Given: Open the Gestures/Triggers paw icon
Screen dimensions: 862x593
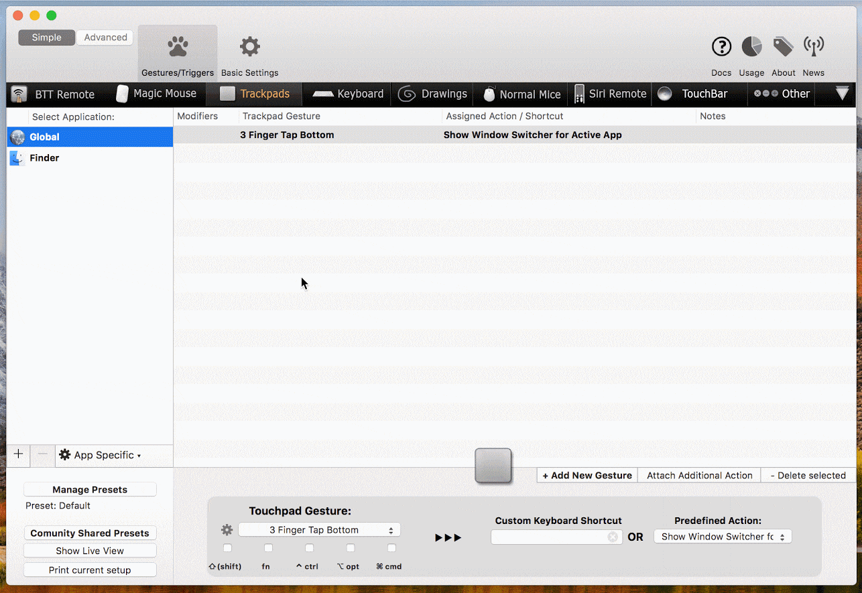Looking at the screenshot, I should pyautogui.click(x=178, y=47).
